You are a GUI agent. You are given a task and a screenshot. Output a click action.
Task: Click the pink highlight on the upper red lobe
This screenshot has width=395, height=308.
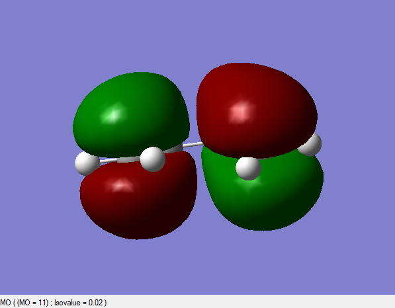(241, 112)
